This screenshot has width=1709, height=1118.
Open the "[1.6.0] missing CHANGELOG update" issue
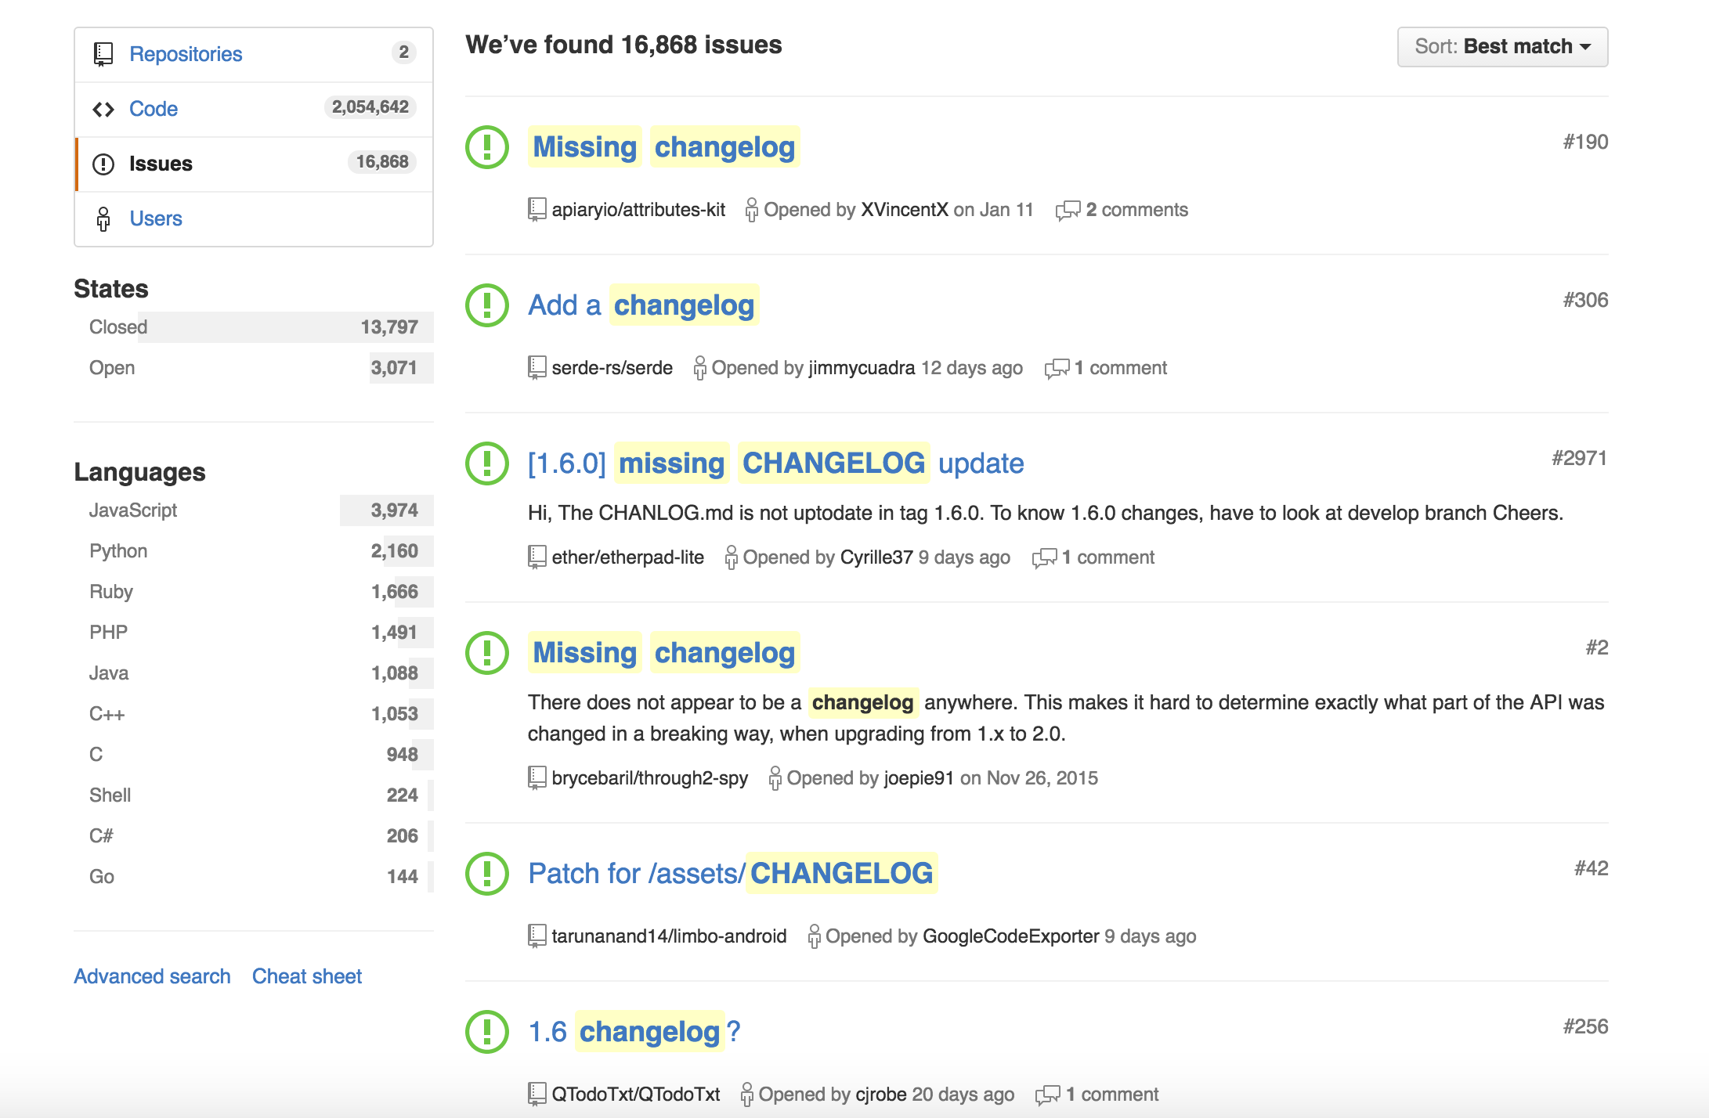tap(776, 463)
